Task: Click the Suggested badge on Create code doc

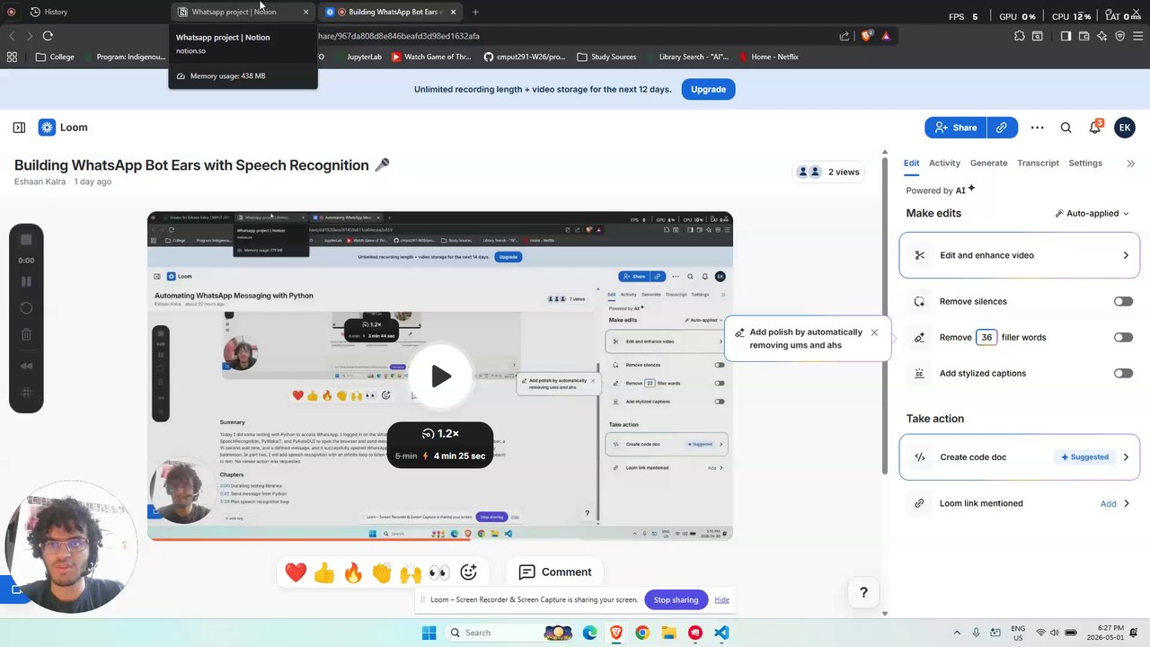Action: (x=1084, y=457)
